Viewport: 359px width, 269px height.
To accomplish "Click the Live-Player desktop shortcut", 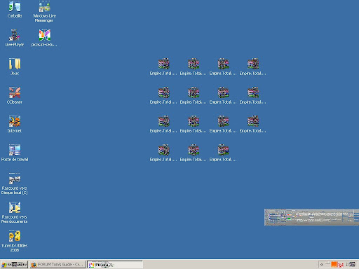I will [15, 38].
